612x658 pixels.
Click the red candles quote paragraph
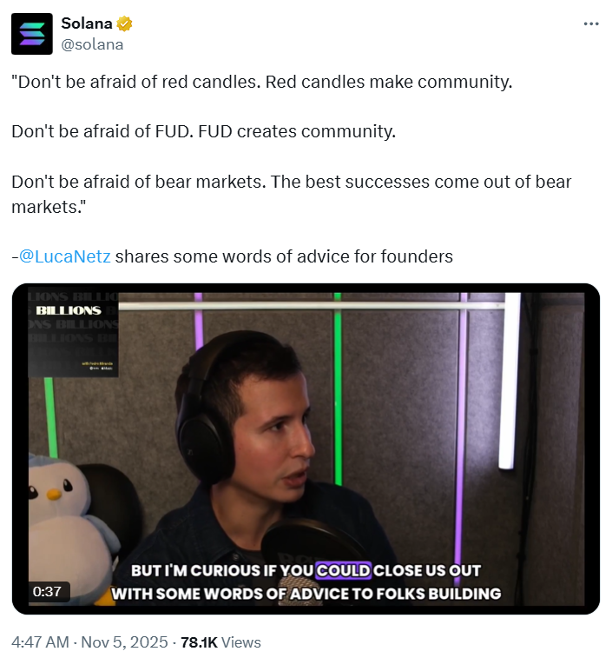click(262, 82)
